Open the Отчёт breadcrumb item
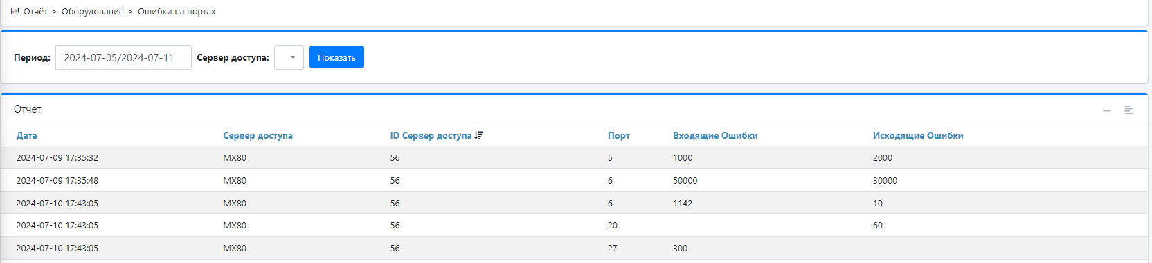This screenshot has height=263, width=1152. point(35,12)
